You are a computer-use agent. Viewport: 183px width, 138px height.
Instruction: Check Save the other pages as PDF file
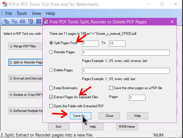click(111, 88)
